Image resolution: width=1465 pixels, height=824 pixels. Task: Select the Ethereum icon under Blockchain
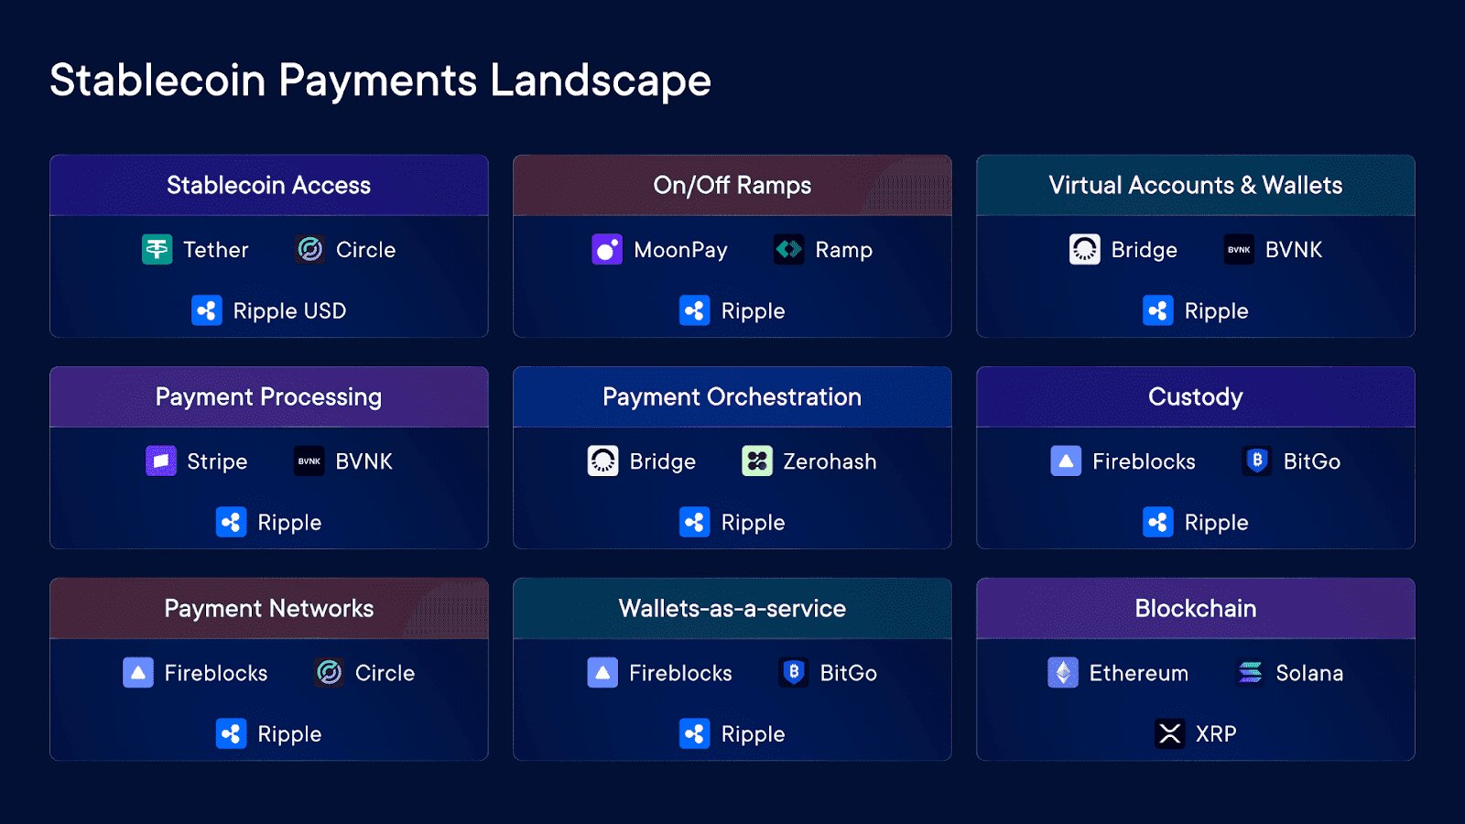[1063, 672]
